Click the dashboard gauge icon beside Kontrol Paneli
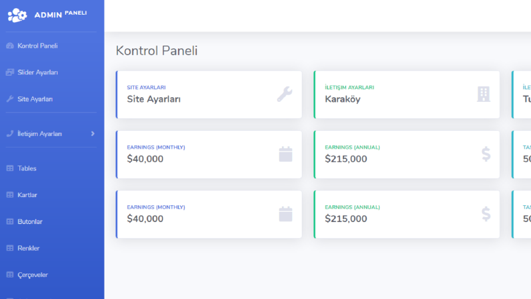Screen dimensions: 531x299 coord(10,46)
